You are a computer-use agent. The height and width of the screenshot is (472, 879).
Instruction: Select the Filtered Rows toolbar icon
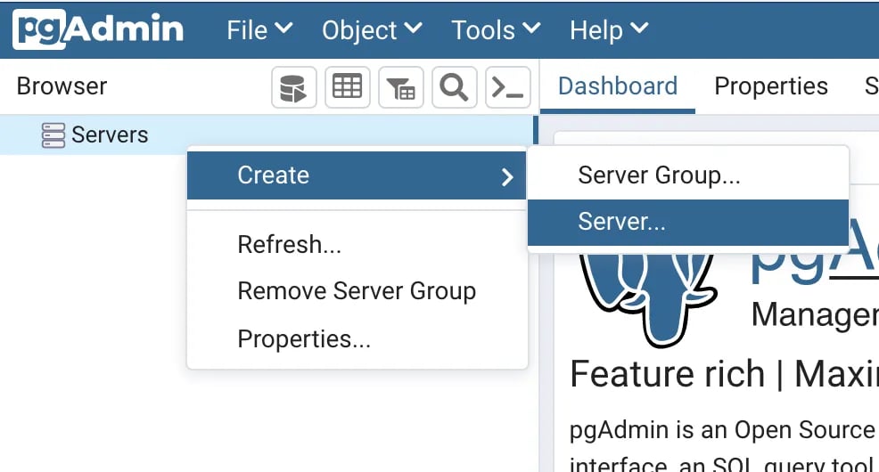(x=400, y=87)
